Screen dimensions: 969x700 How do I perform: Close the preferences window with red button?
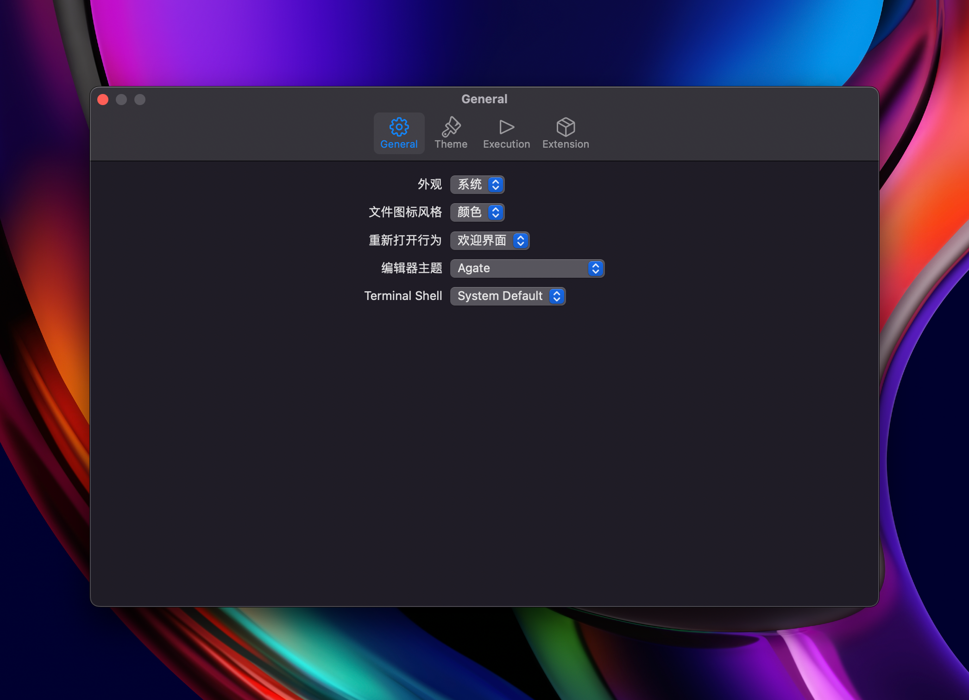[103, 100]
